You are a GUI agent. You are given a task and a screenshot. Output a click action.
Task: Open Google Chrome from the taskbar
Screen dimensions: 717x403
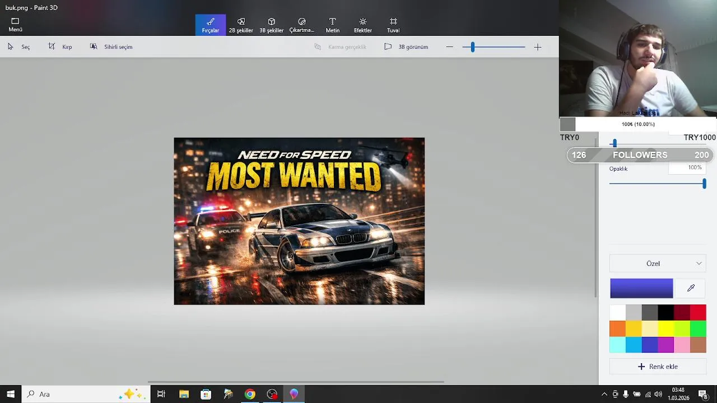[x=250, y=394]
